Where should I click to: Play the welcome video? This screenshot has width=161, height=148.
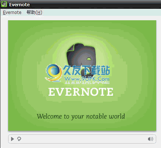click(13, 139)
